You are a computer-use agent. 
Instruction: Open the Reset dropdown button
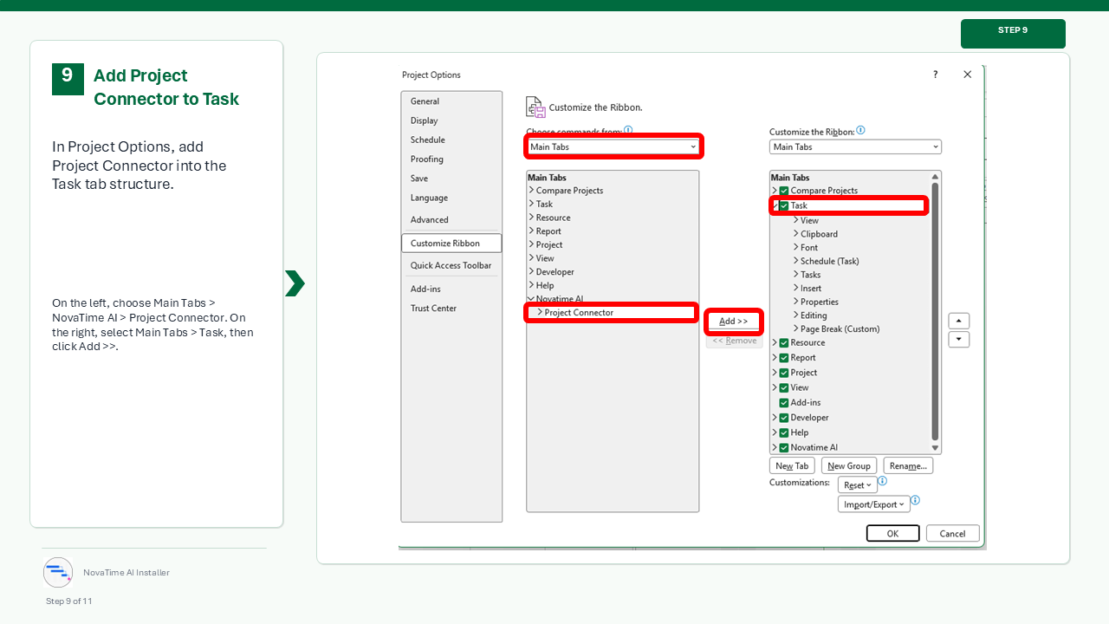856,485
